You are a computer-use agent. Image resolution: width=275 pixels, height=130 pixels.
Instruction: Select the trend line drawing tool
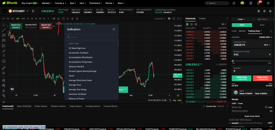pyautogui.click(x=4, y=30)
